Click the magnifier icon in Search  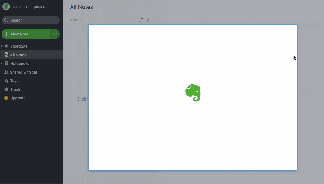coord(6,20)
